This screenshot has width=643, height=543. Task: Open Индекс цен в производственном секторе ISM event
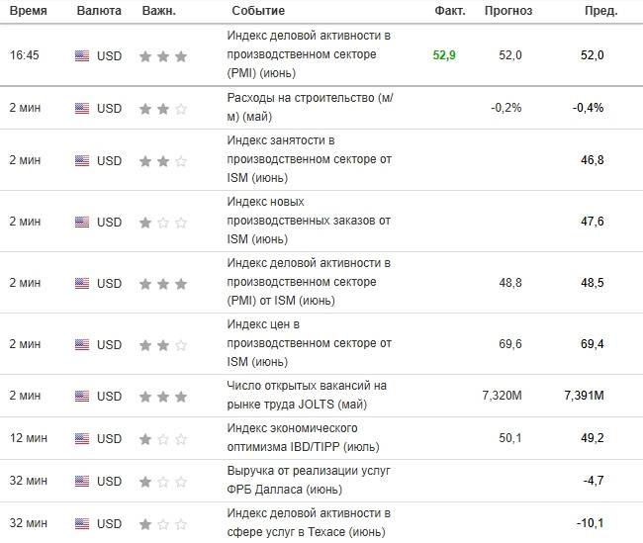pos(310,343)
